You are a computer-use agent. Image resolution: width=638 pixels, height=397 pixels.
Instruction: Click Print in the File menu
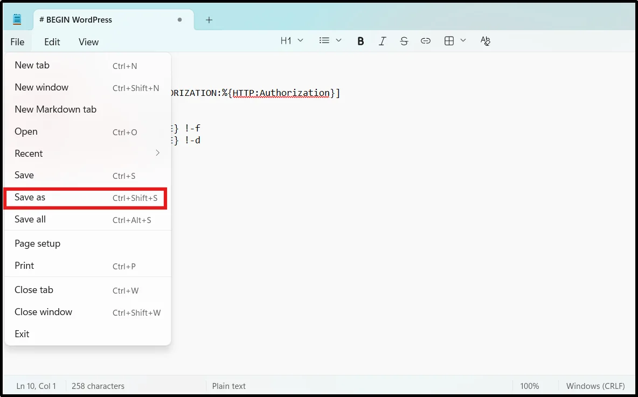click(87, 266)
